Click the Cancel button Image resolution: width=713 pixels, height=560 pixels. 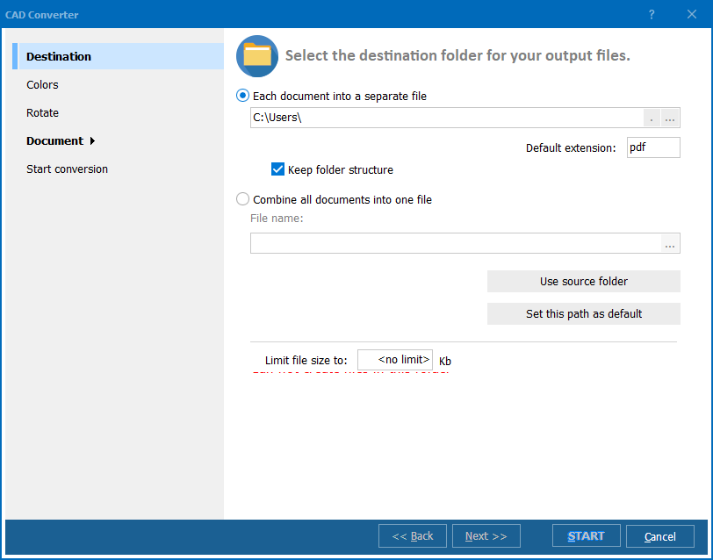click(x=659, y=536)
